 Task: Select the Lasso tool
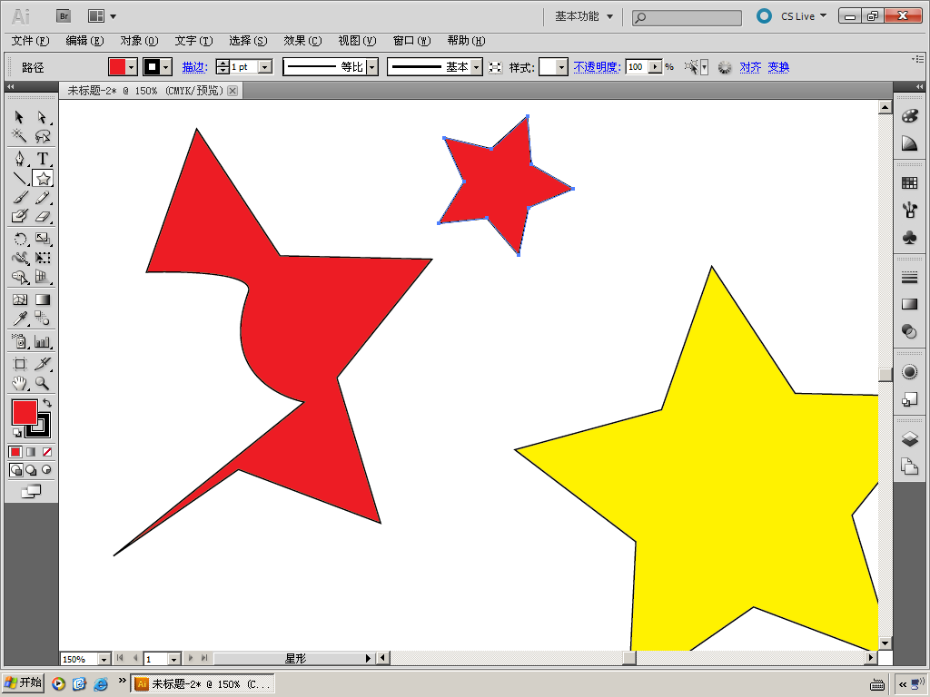click(x=42, y=136)
